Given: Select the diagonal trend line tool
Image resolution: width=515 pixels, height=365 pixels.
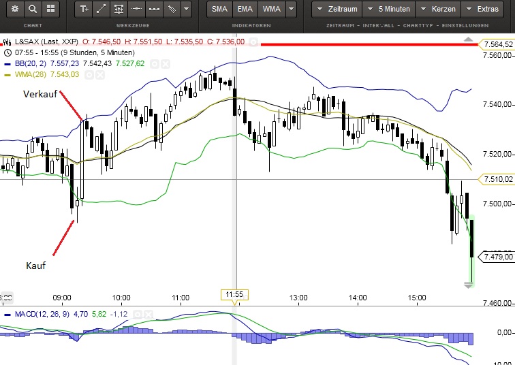Looking at the screenshot, I should coord(101,9).
